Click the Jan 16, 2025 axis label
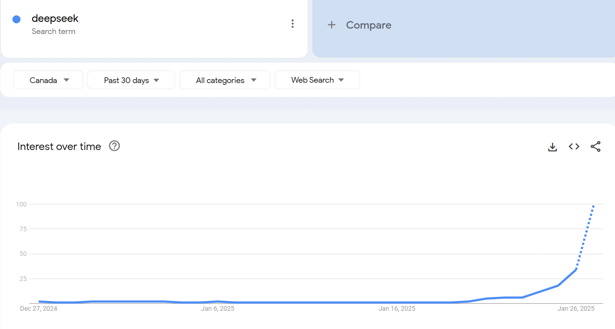 pos(397,309)
